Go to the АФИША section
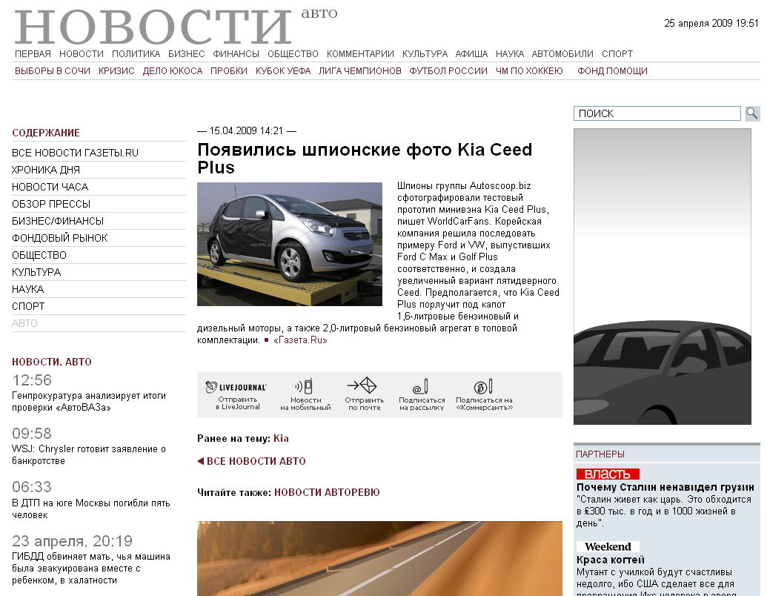767x596 pixels. 471,54
